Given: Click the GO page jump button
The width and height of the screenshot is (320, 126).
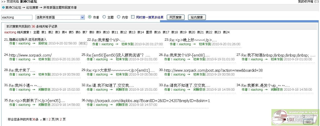Looking at the screenshot, I should pyautogui.click(x=308, y=122).
